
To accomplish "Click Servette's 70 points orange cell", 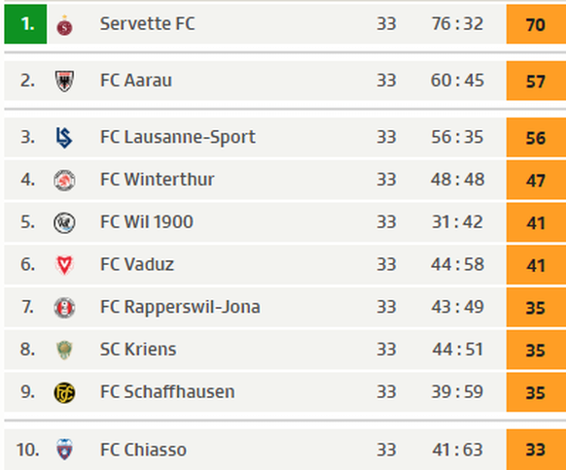I will tap(536, 24).
